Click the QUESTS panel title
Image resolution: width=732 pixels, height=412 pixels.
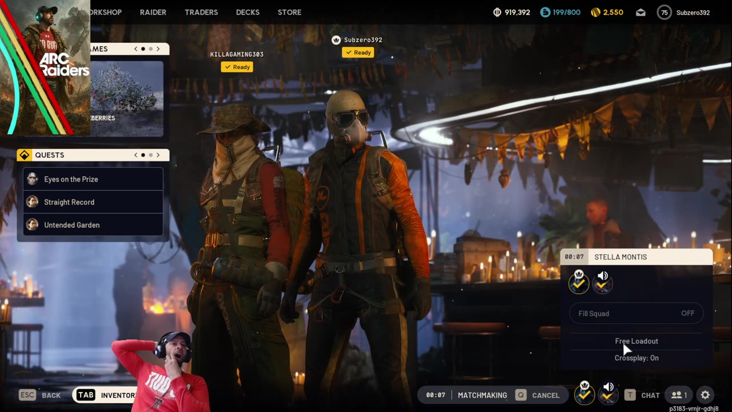coord(49,155)
